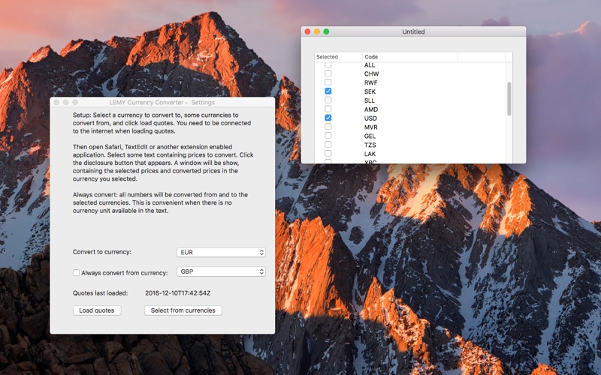Select the MVR row in currency list
Image resolution: width=601 pixels, height=375 pixels.
(x=410, y=127)
